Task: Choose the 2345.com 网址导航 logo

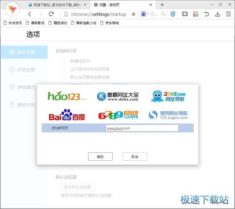Action: pos(168,96)
